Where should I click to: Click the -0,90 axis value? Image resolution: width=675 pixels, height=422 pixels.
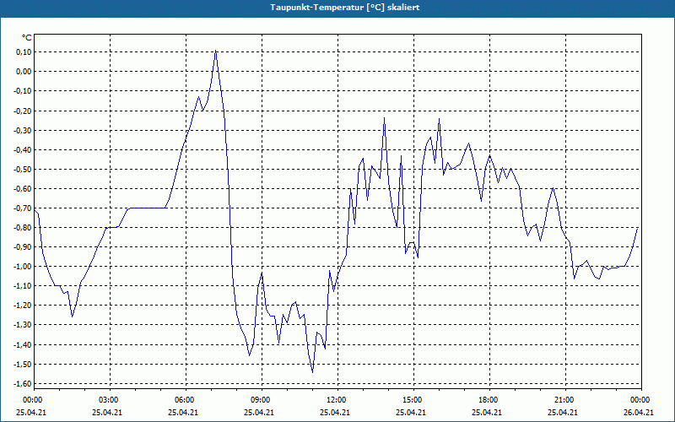pos(22,246)
